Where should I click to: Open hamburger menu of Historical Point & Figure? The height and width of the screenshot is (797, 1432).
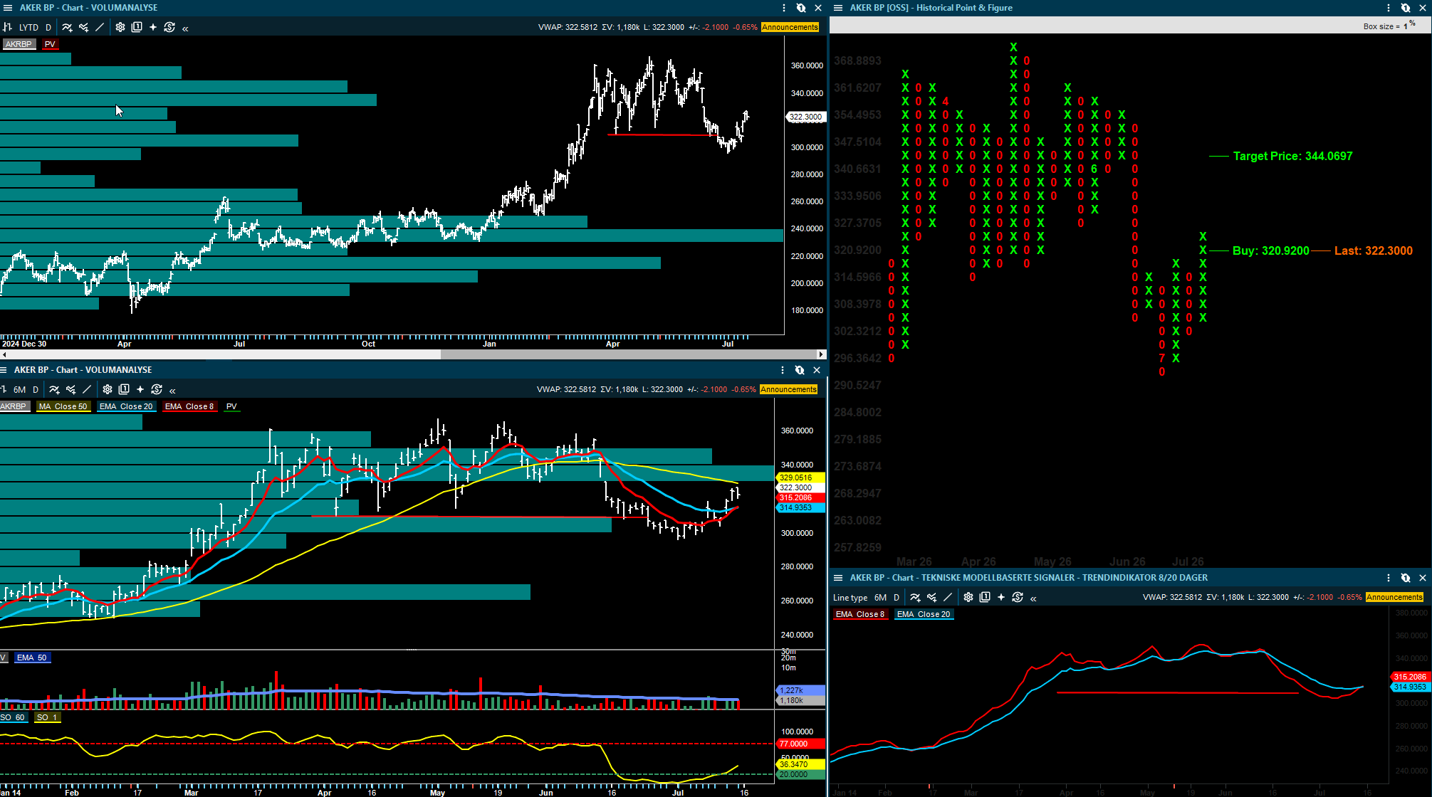coord(838,8)
